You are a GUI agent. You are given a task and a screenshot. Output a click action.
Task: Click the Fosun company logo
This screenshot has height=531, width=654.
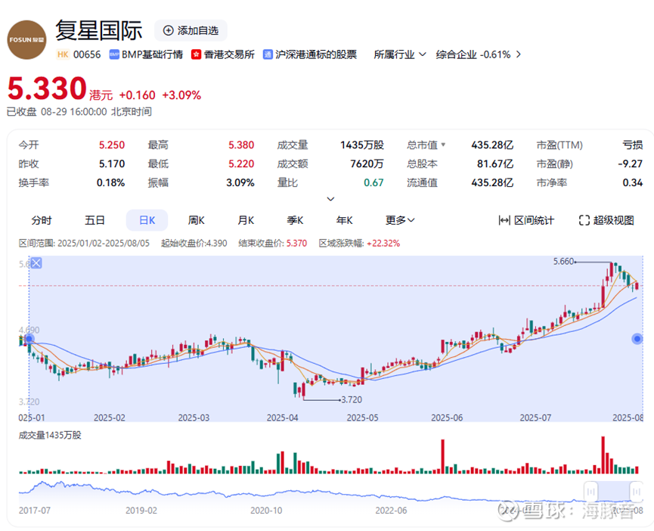pyautogui.click(x=26, y=39)
